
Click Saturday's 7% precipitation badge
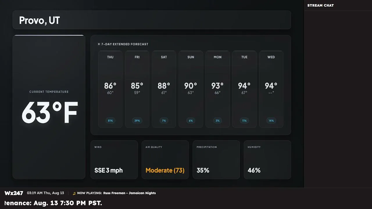click(164, 120)
